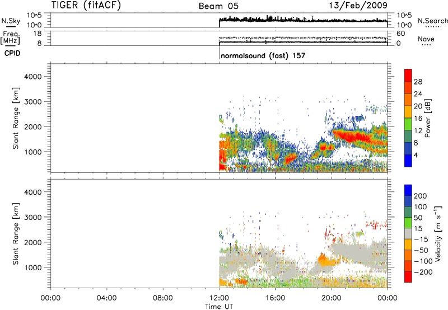Select the Power [dB] colorbar title
Image resolution: width=448 pixels, height=310 pixels.
coord(427,118)
